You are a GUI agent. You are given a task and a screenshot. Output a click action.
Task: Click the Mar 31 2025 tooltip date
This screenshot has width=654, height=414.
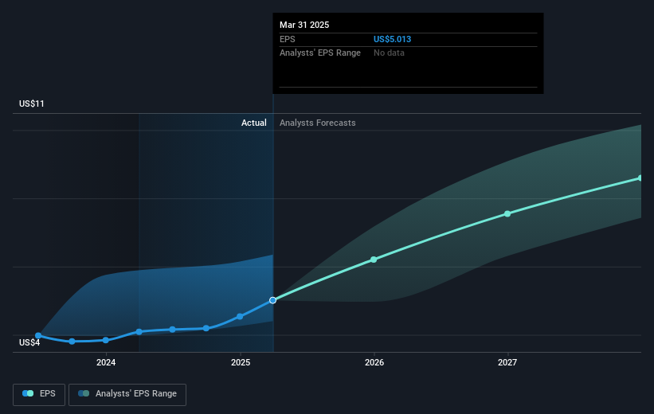click(304, 25)
